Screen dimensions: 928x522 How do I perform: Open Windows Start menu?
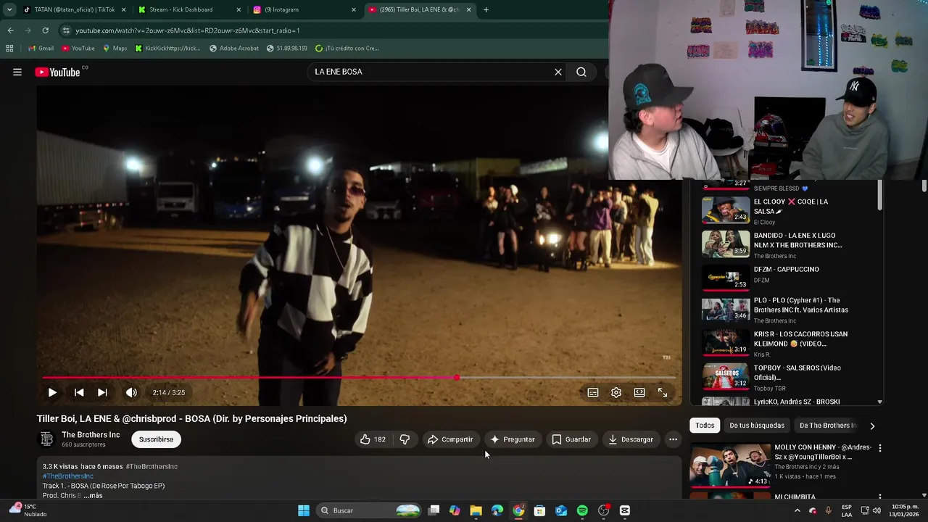304,510
